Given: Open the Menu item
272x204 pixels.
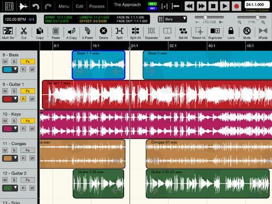Looking at the screenshot, I should (64, 6).
